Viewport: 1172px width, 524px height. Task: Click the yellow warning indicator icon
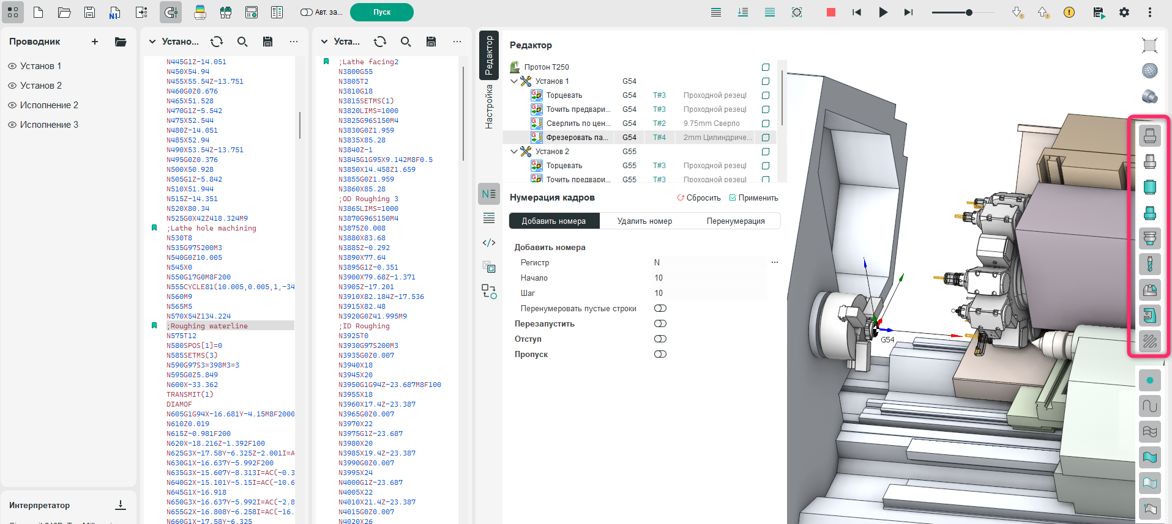point(1069,12)
